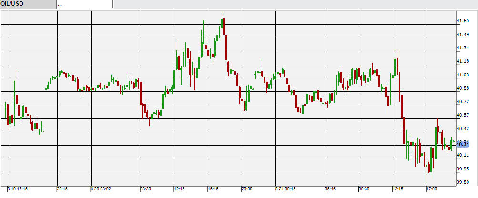Click the 41.03 price axis label
Screen dimensions: 478x198
(x=464, y=75)
